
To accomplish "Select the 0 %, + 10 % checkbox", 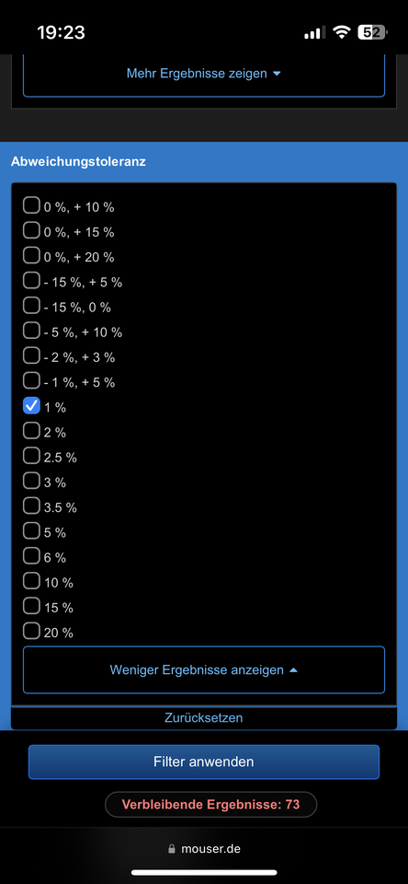I will pyautogui.click(x=31, y=205).
